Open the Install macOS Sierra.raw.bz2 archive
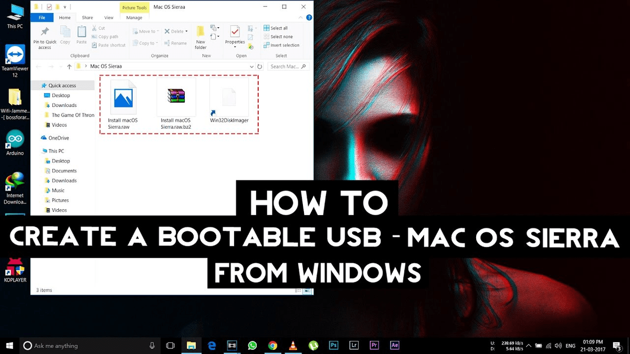Image resolution: width=630 pixels, height=354 pixels. [176, 97]
